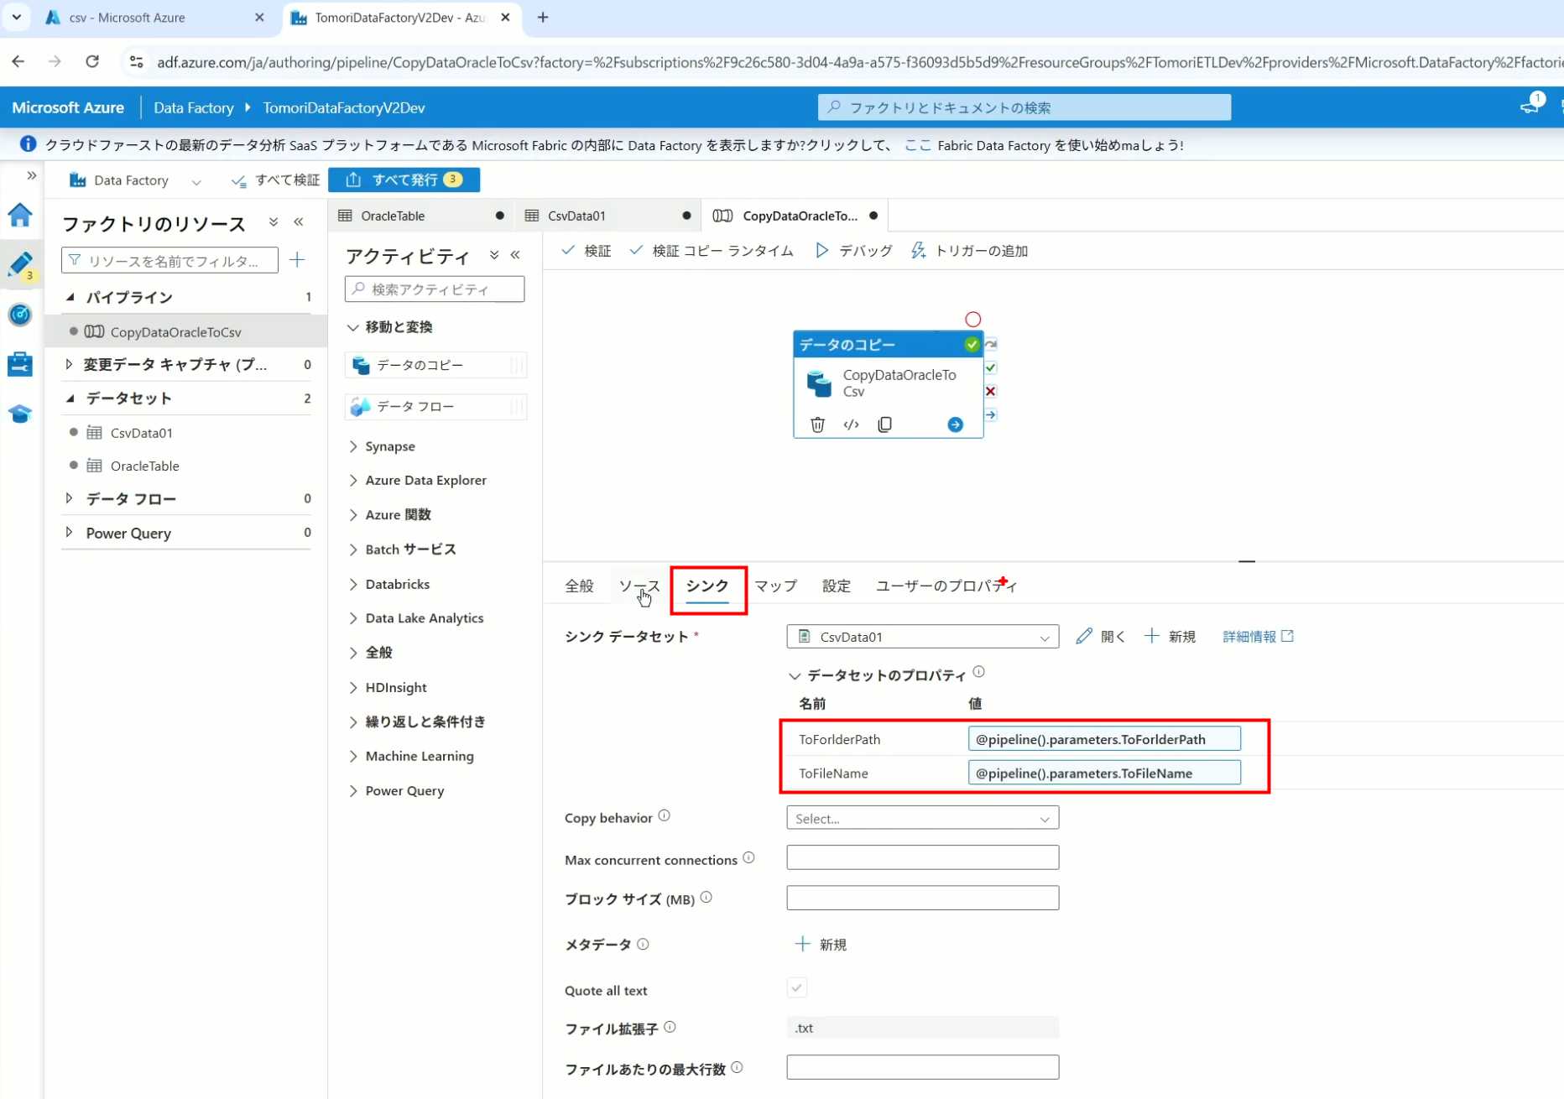Open the Monitor icon in left sidebar
This screenshot has height=1099, width=1564.
click(x=20, y=315)
